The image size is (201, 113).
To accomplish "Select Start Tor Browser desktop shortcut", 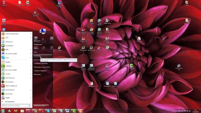I will click(99, 31).
